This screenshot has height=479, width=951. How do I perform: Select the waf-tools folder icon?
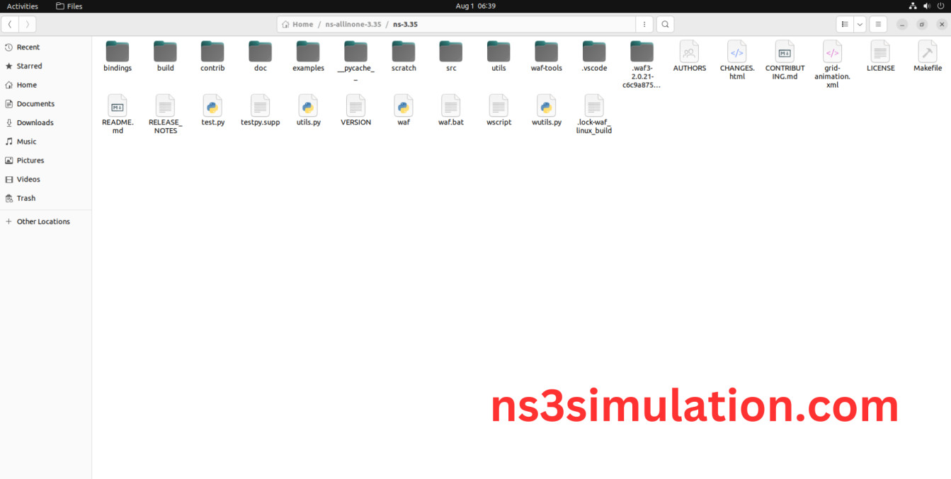[x=546, y=52]
